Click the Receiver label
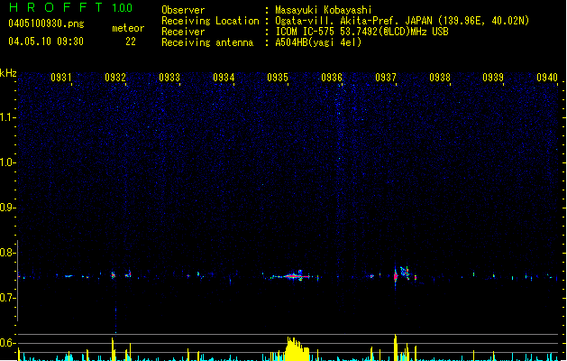The height and width of the screenshot is (361, 567). point(183,32)
